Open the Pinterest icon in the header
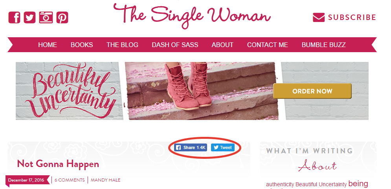391x189 pixels. 62,17
